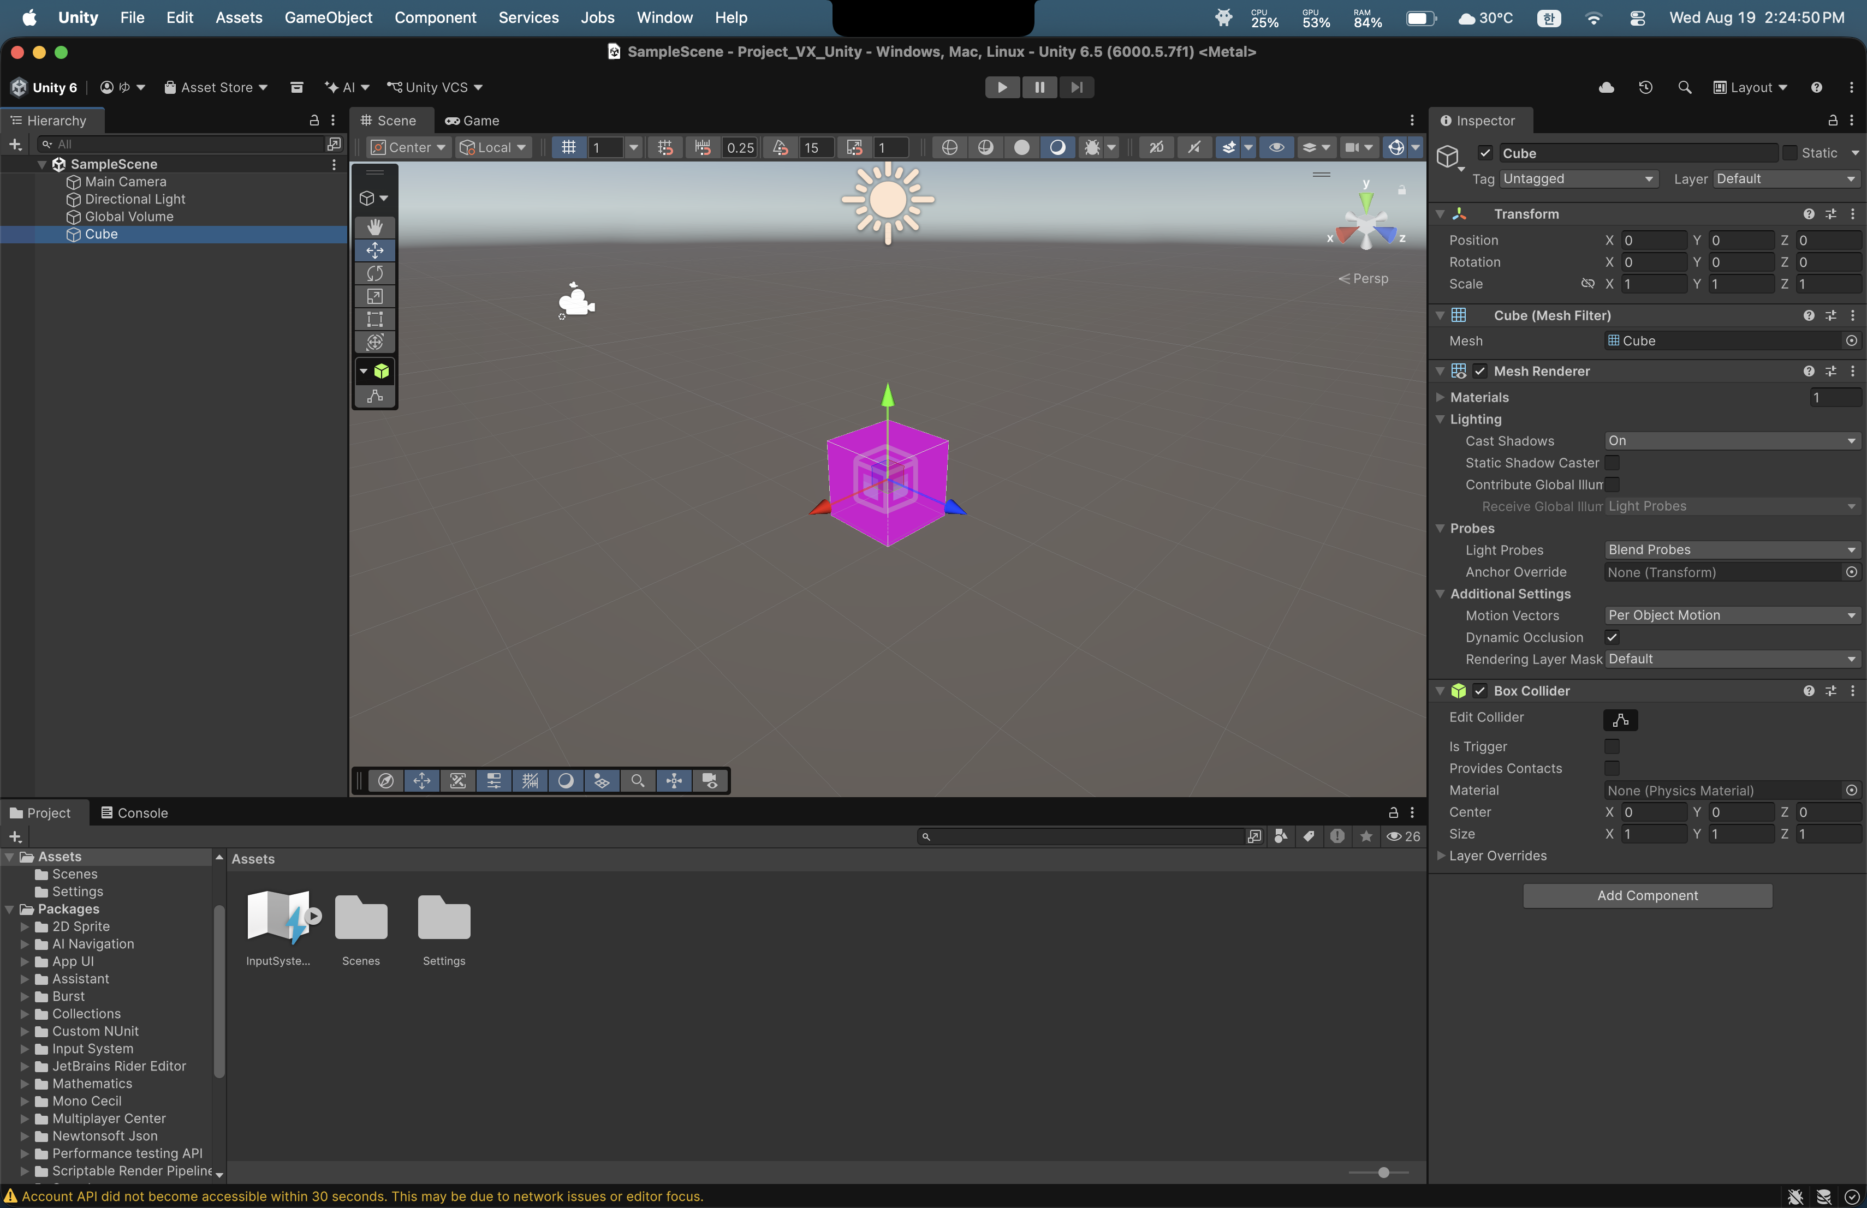Viewport: 1867px width, 1208px height.
Task: Open the Layout dropdown
Action: point(1749,87)
